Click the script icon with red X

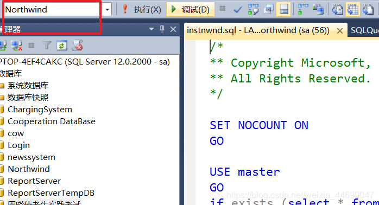pyautogui.click(x=77, y=45)
